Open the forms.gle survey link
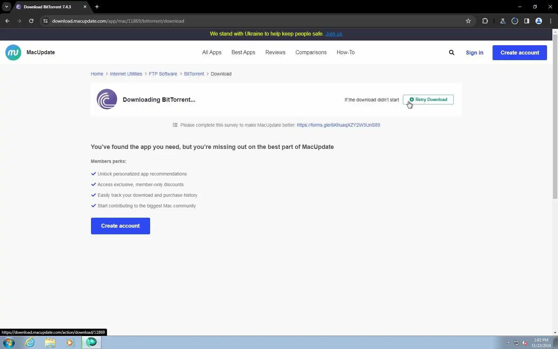 click(x=338, y=125)
